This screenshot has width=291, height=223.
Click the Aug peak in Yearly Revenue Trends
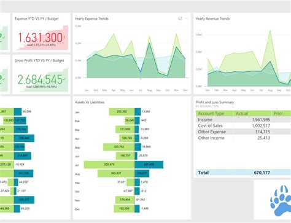click(270, 31)
